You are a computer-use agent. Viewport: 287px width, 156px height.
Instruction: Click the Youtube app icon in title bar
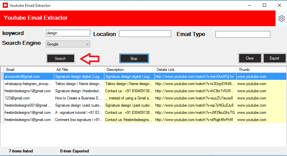5,5
